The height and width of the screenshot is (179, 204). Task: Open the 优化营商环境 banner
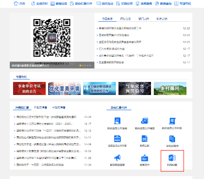(x=64, y=88)
